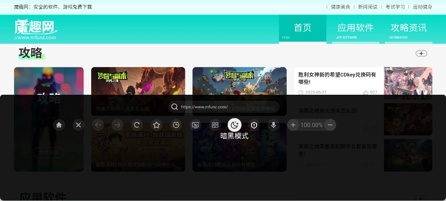The width and height of the screenshot is (446, 201).
Task: Bookmark the page with the star icon
Action: (156, 125)
